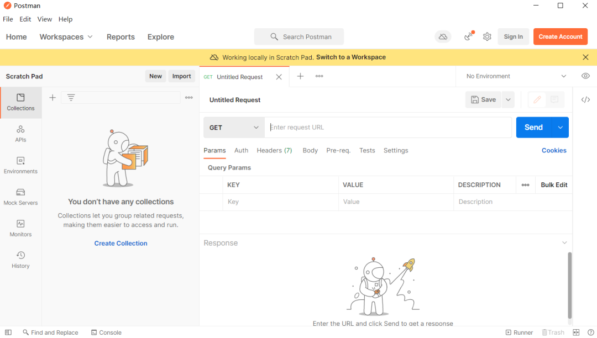
Task: Switch to the Headers tab
Action: 274,151
